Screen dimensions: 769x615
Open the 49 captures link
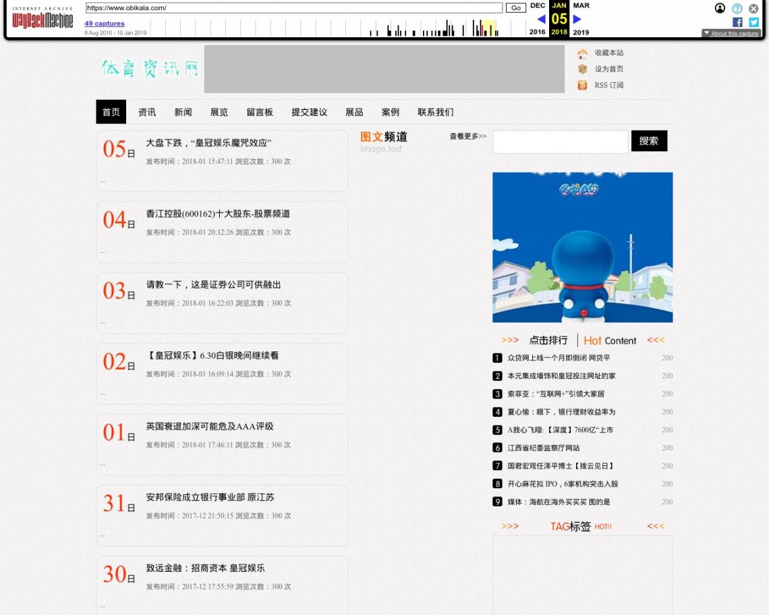pos(105,24)
